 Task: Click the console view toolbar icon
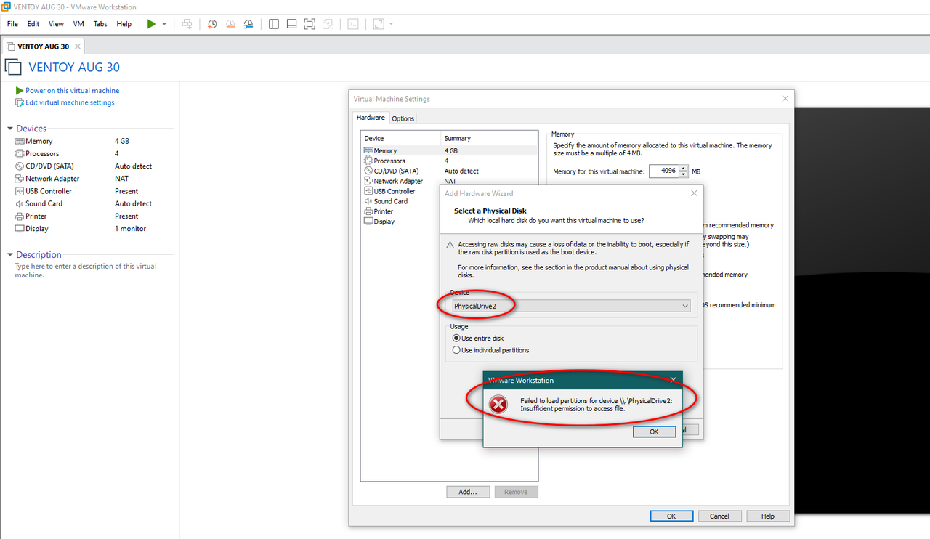tap(353, 24)
